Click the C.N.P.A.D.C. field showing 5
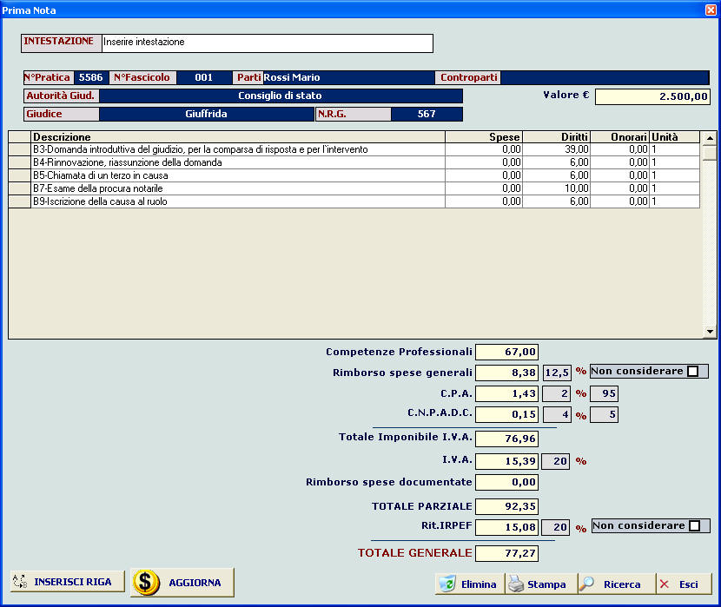The image size is (721, 607). point(605,414)
